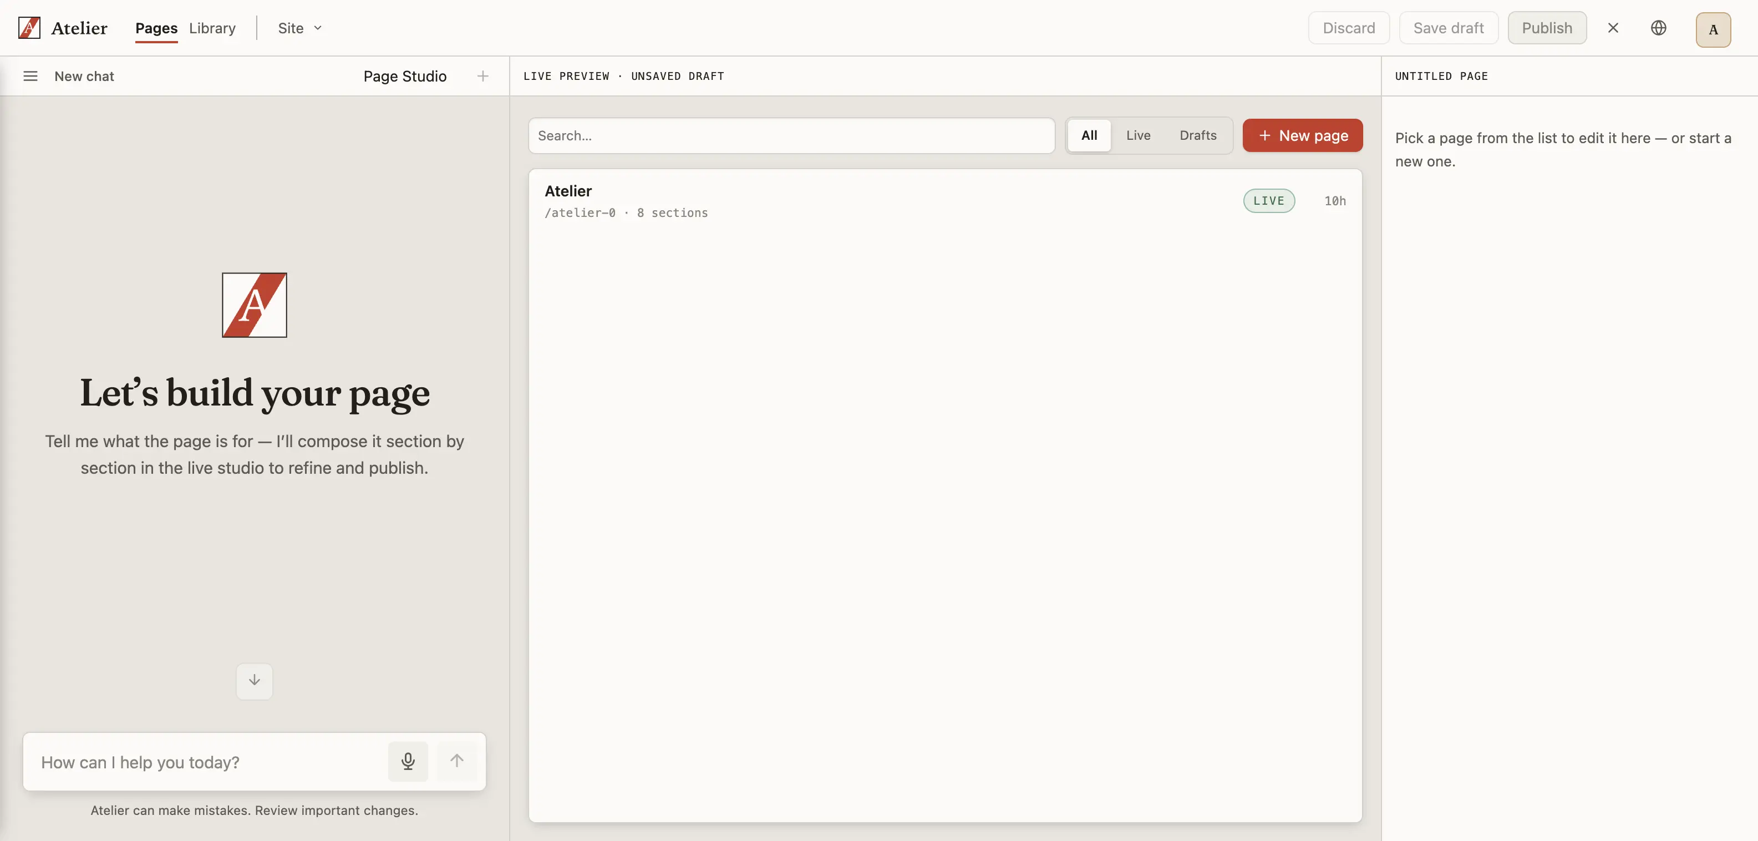Click the Atelier logo in header

point(29,28)
